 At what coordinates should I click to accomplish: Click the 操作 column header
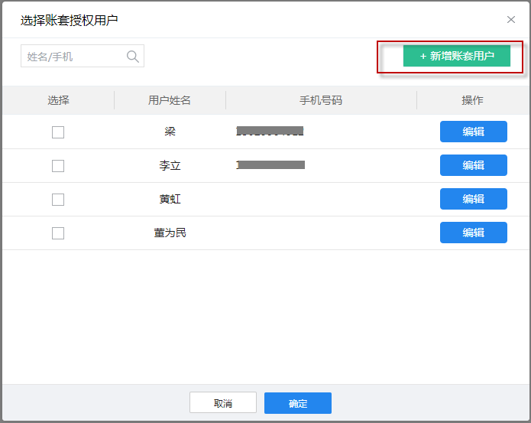[472, 100]
